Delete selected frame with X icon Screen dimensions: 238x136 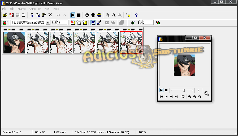coord(50,15)
